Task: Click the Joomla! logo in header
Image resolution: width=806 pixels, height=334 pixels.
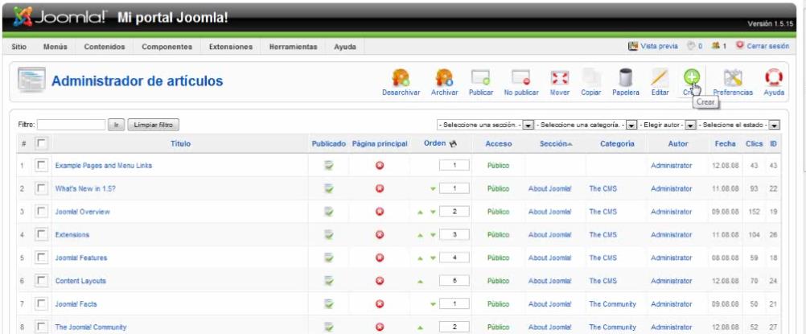Action: (x=60, y=18)
